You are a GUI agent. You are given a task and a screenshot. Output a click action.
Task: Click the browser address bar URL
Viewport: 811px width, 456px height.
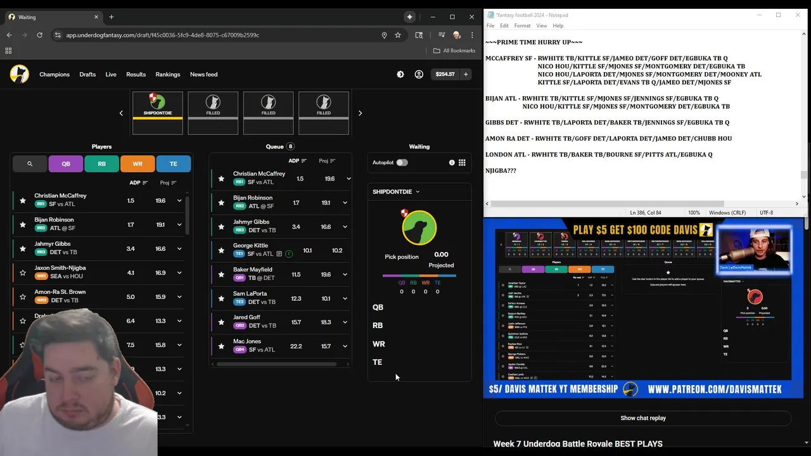(162, 35)
